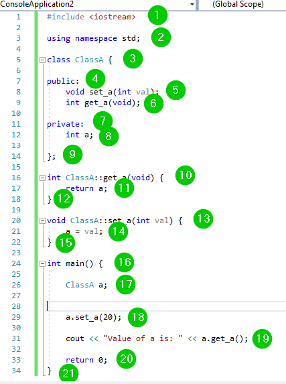Click the 'ClassA a;' declaration in main
Image resolution: width=286 pixels, height=384 pixels.
click(86, 285)
